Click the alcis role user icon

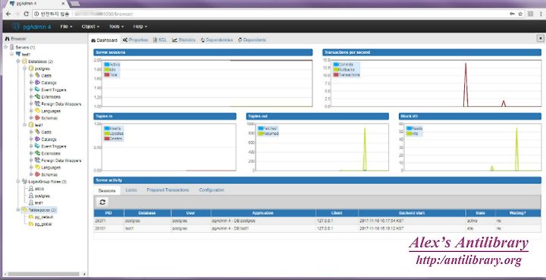point(31,188)
